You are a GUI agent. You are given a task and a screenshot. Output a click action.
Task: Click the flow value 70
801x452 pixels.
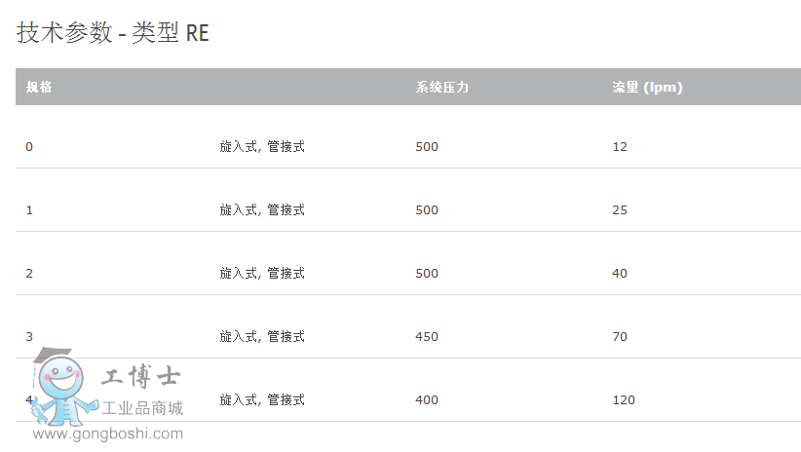pyautogui.click(x=620, y=337)
